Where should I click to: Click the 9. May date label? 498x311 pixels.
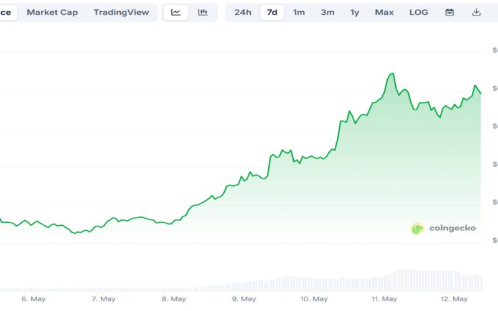click(244, 299)
